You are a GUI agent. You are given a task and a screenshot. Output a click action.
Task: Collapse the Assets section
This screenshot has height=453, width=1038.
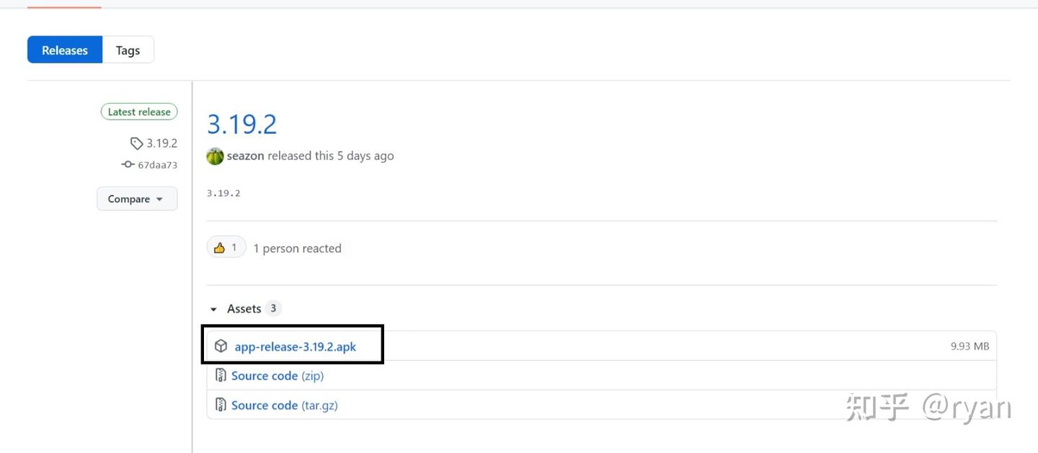(x=213, y=309)
